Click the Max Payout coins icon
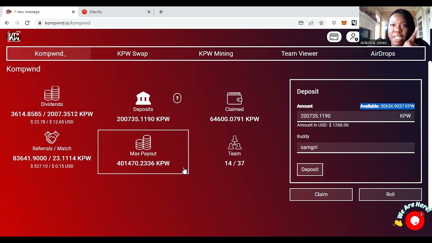 (143, 142)
